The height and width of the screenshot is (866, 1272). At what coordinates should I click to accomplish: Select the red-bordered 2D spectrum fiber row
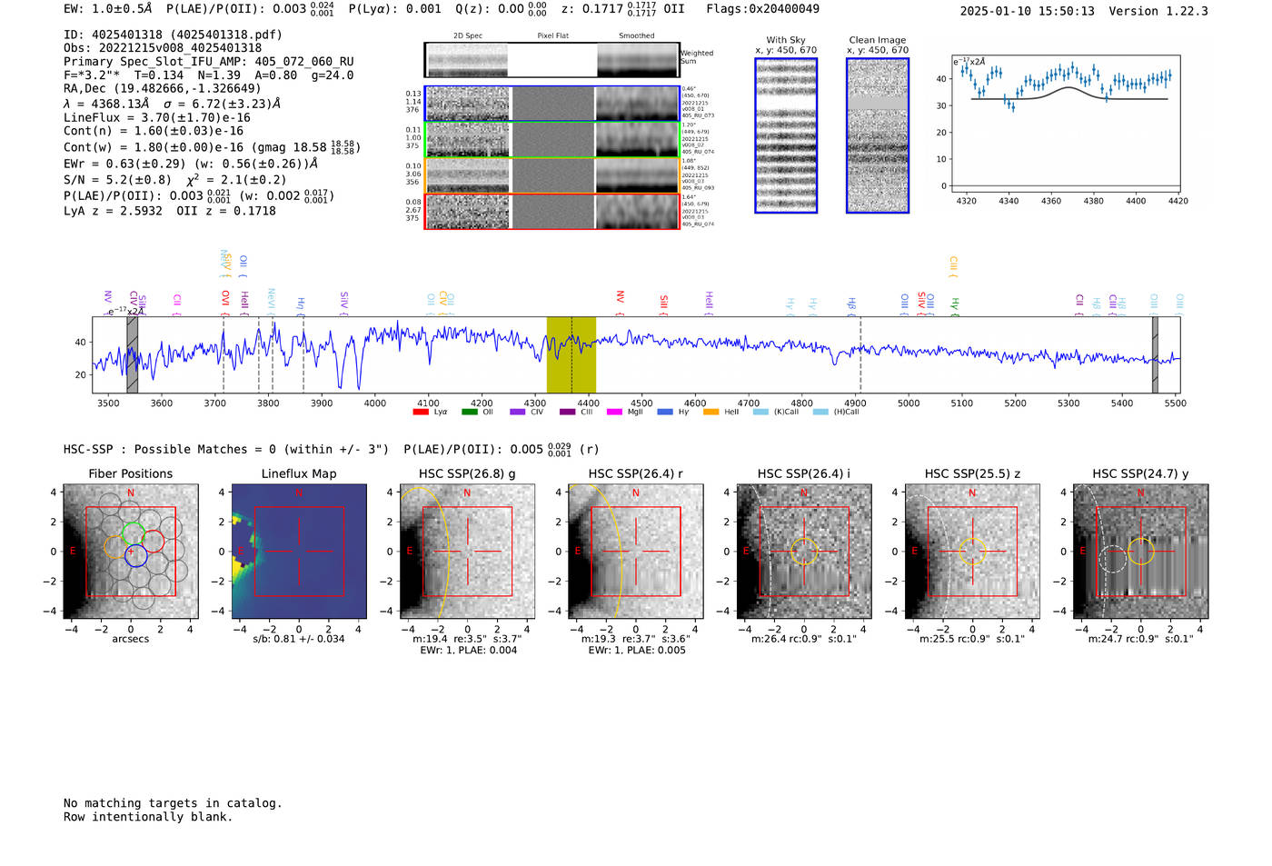point(552,212)
